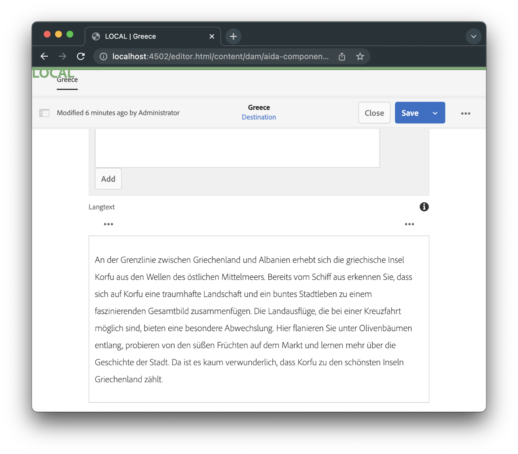
Task: Bookmark the page via the star icon
Action: (360, 56)
